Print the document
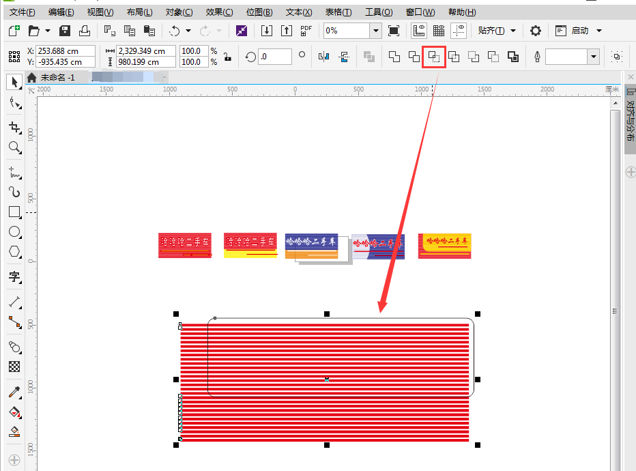 [85, 31]
